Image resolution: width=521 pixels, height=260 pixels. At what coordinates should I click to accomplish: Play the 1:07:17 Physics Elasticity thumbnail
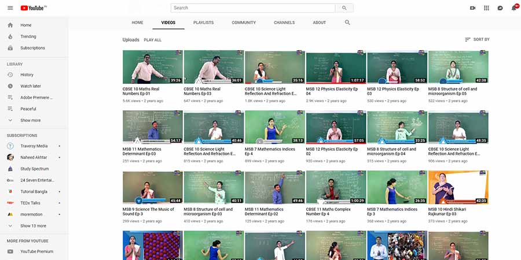(336, 67)
